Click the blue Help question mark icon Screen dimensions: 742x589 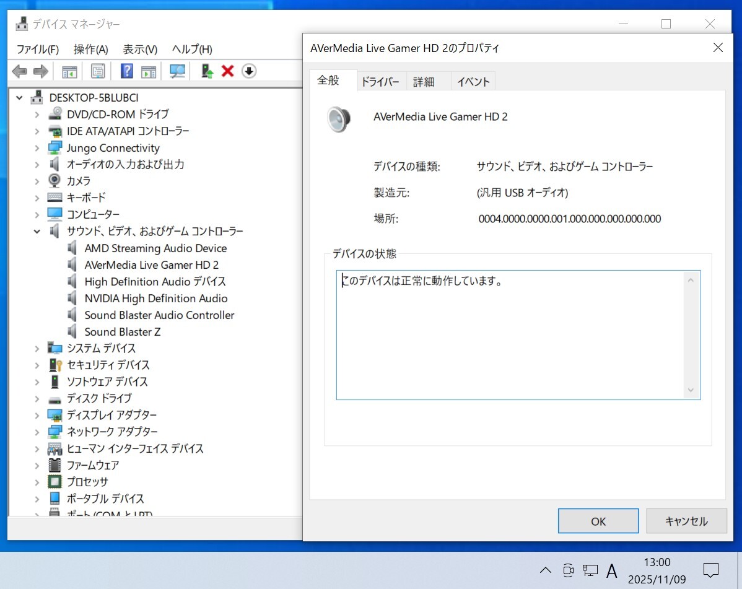pos(127,71)
